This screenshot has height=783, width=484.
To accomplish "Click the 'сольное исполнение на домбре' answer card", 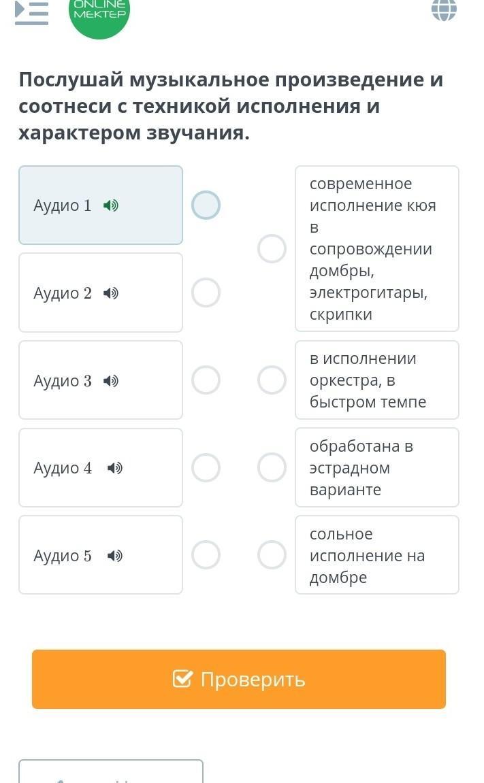I will click(x=376, y=555).
